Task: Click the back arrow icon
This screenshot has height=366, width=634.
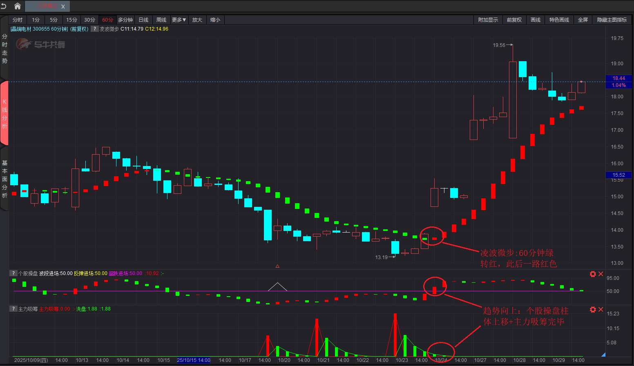Action: pyautogui.click(x=4, y=6)
